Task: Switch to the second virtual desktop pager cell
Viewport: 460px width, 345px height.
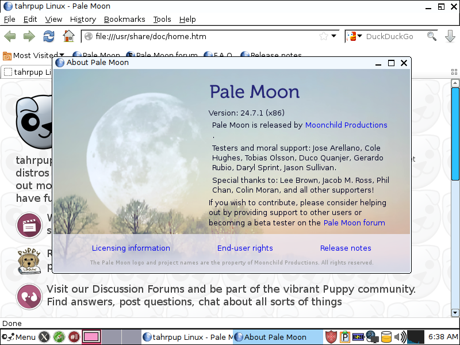Action: coord(111,337)
